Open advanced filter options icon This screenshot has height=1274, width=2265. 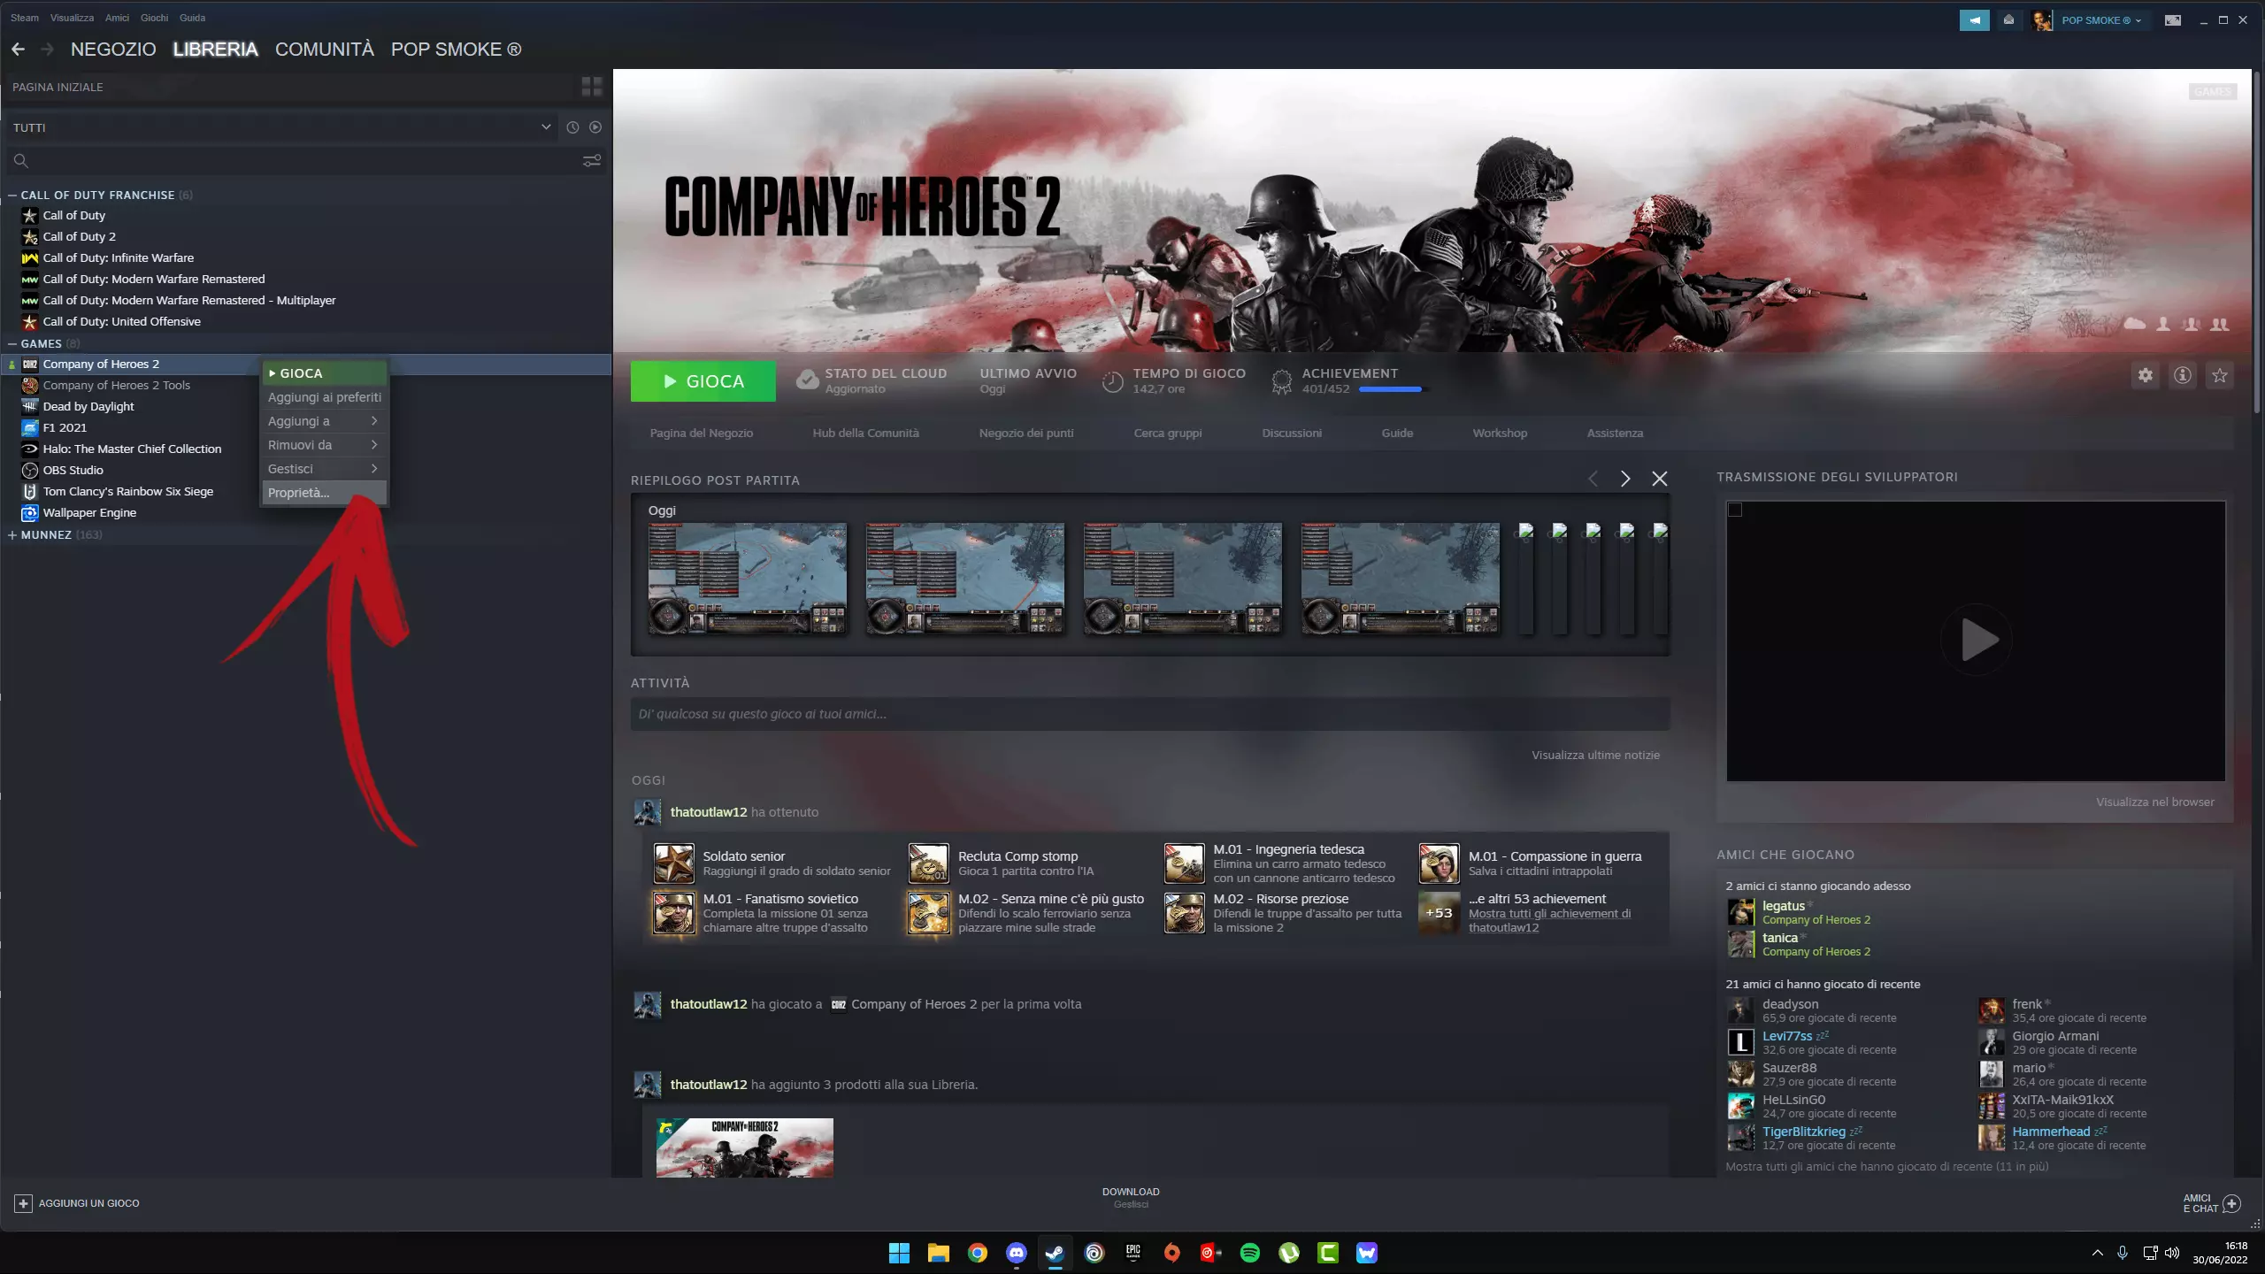click(591, 160)
